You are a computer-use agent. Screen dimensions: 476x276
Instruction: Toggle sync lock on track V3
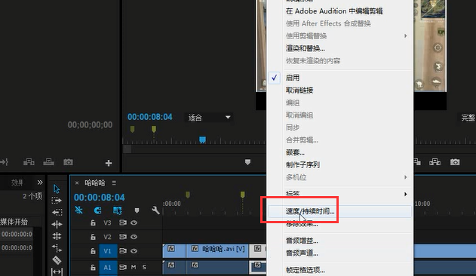coord(123,223)
